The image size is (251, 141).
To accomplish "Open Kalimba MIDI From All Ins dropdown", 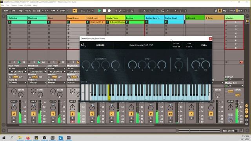I will 17,69.
